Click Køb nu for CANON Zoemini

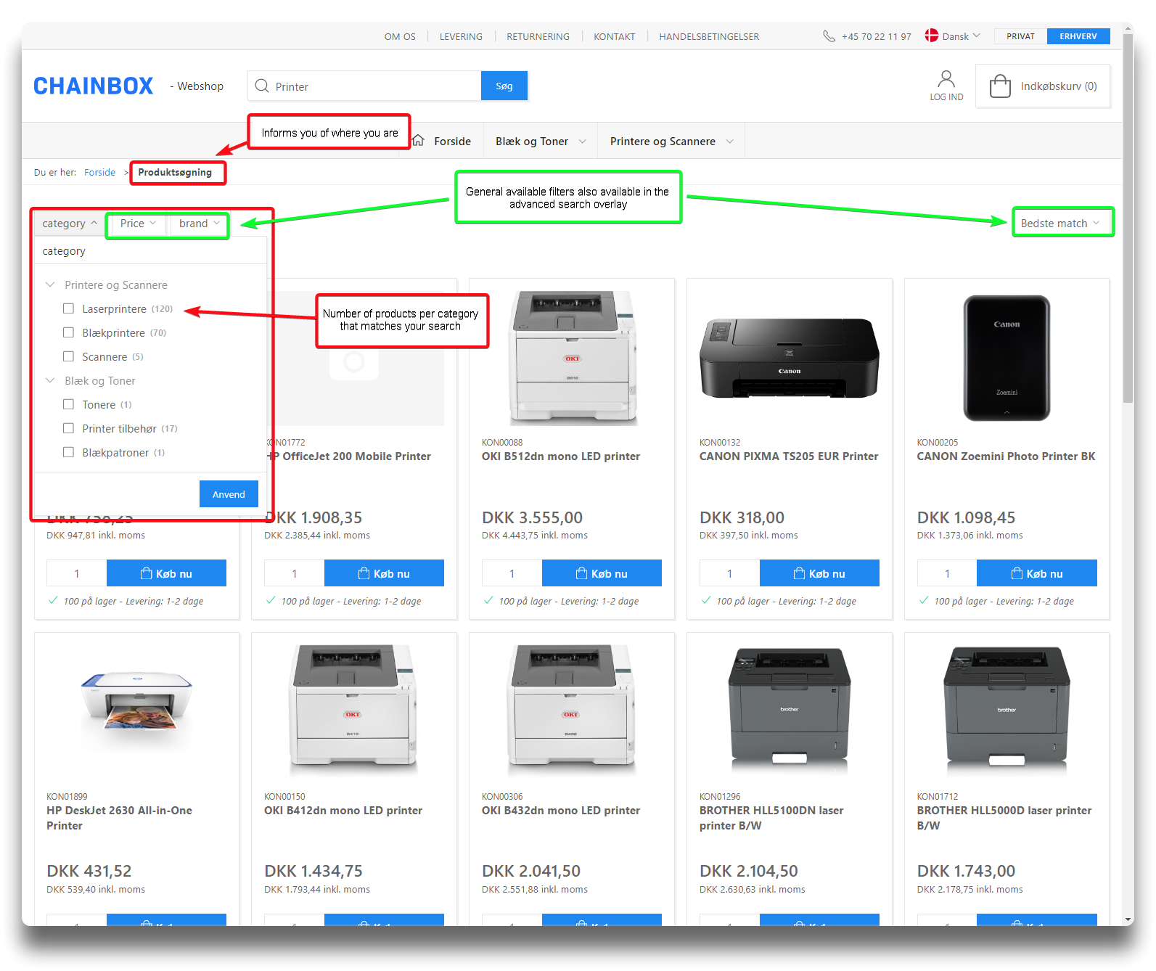pos(1037,573)
